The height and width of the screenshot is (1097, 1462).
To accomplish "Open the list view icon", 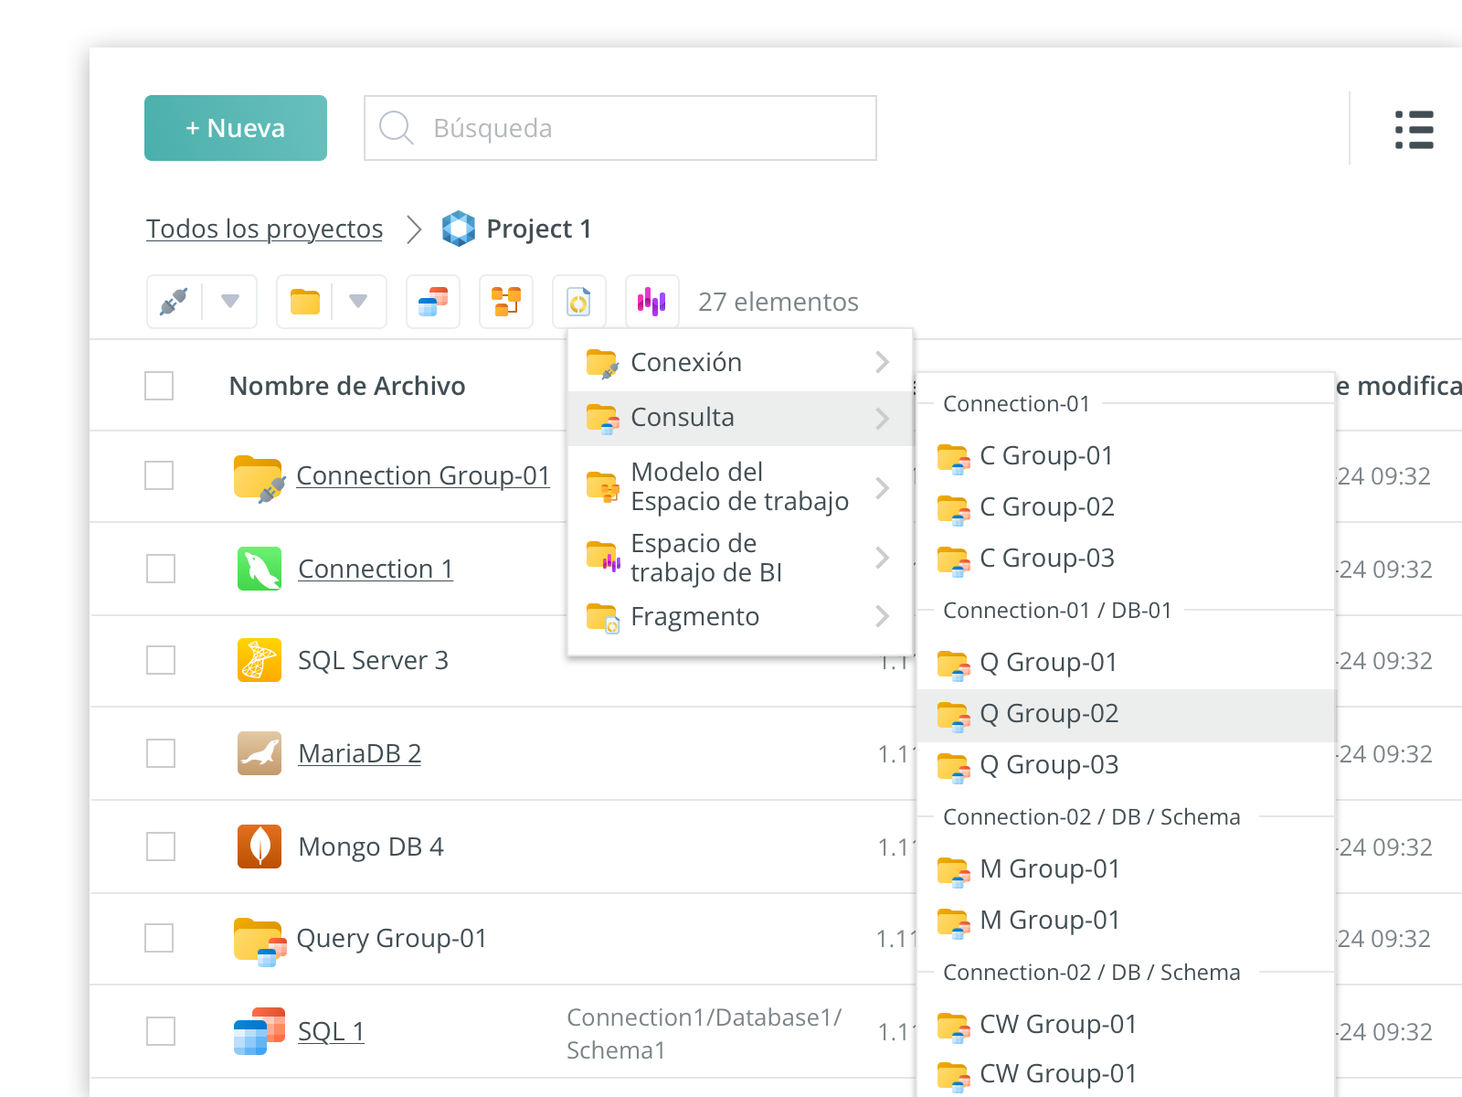I will click(1414, 130).
